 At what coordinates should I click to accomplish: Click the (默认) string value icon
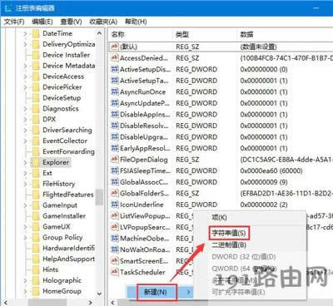(x=114, y=47)
